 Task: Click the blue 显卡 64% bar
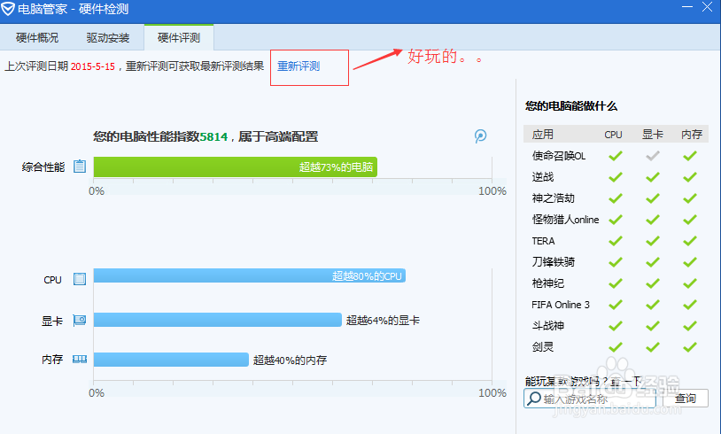coord(218,320)
